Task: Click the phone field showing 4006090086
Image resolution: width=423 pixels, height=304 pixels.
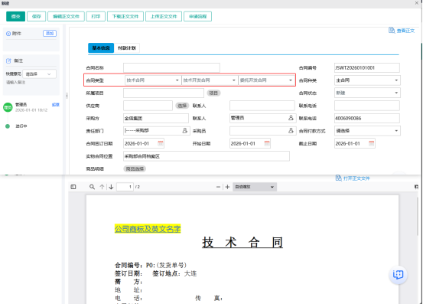Action: [367, 118]
